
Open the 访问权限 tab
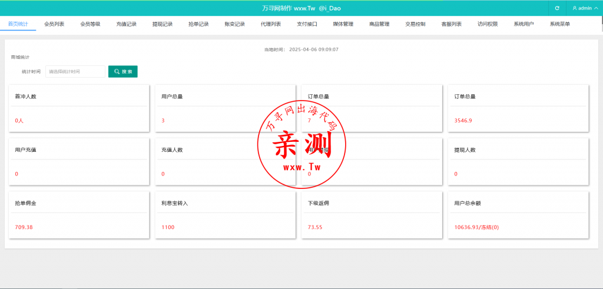click(488, 24)
